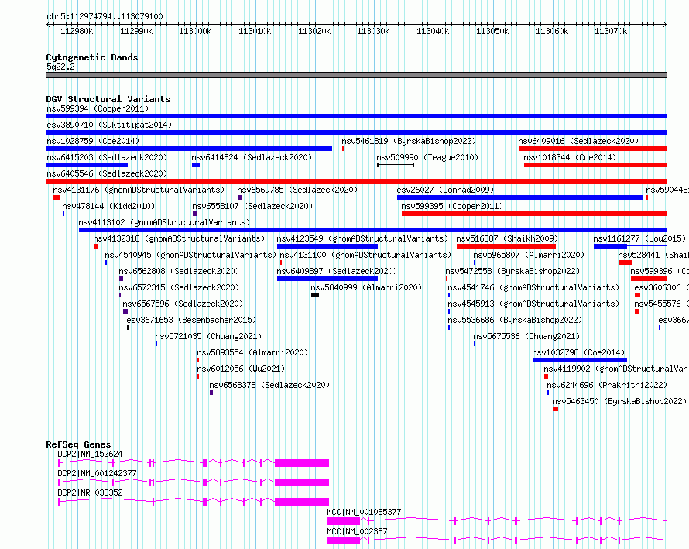Open nsv6409897 (Sedlazeck2020) label

coord(337,271)
